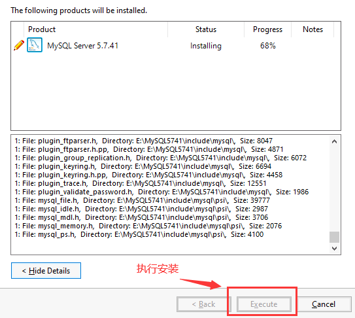Click the Notes column header

tap(313, 29)
